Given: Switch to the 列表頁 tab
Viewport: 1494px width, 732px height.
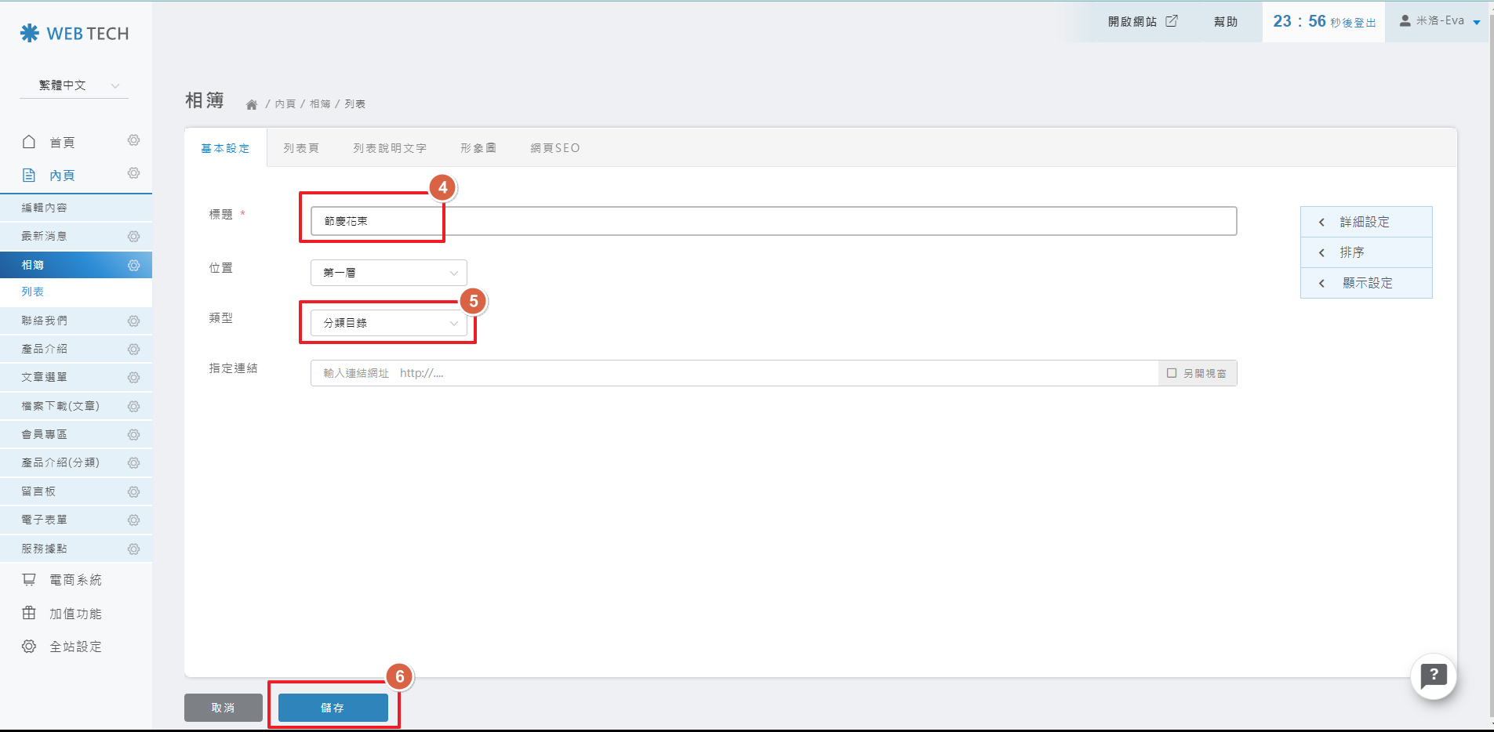Looking at the screenshot, I should 301,148.
